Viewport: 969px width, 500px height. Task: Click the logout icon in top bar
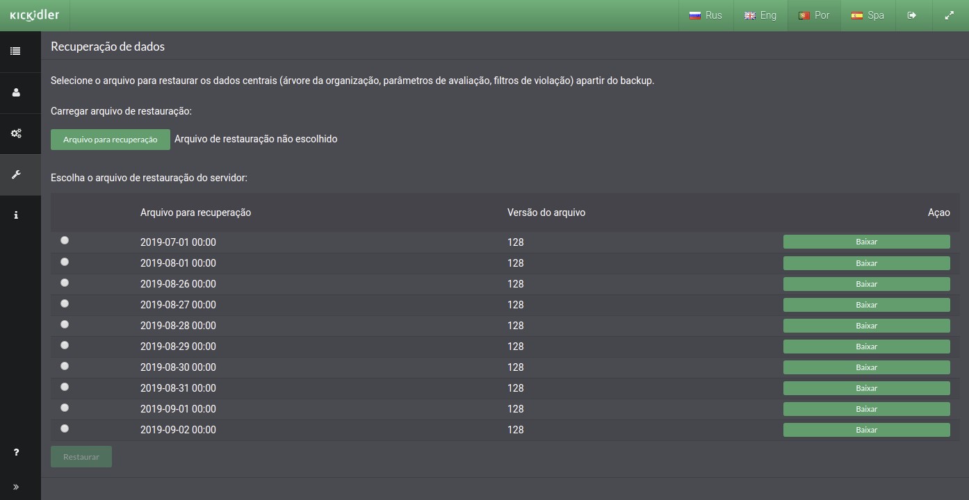pos(912,15)
